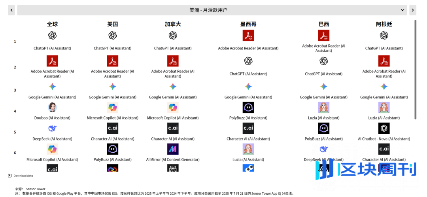
Task: Click Google Gemini icon in 阿根廷 column
Action: [x=384, y=87]
